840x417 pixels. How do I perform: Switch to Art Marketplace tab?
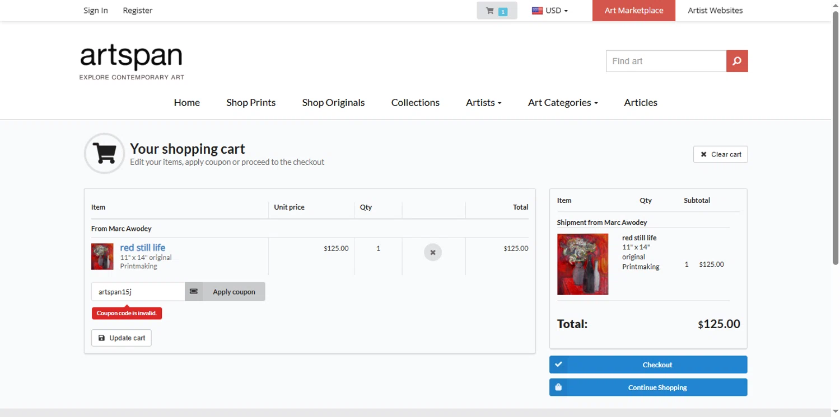pos(634,11)
